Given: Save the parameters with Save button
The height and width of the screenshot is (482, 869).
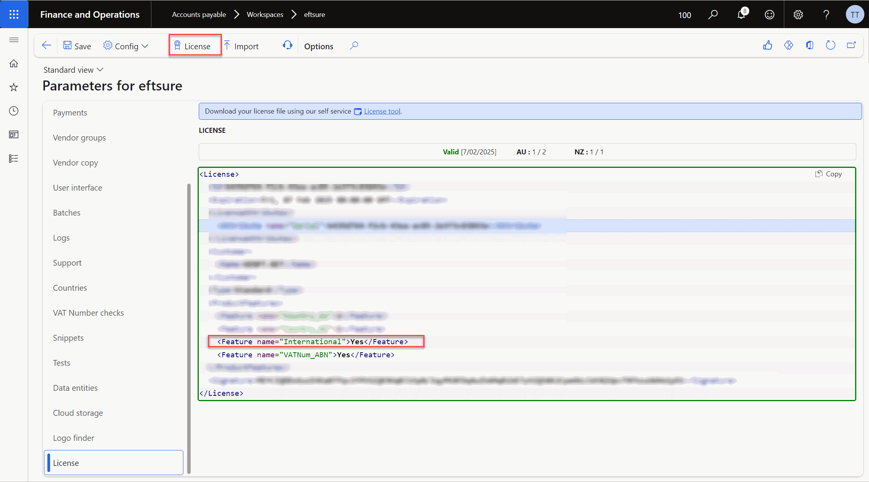Looking at the screenshot, I should pyautogui.click(x=77, y=46).
